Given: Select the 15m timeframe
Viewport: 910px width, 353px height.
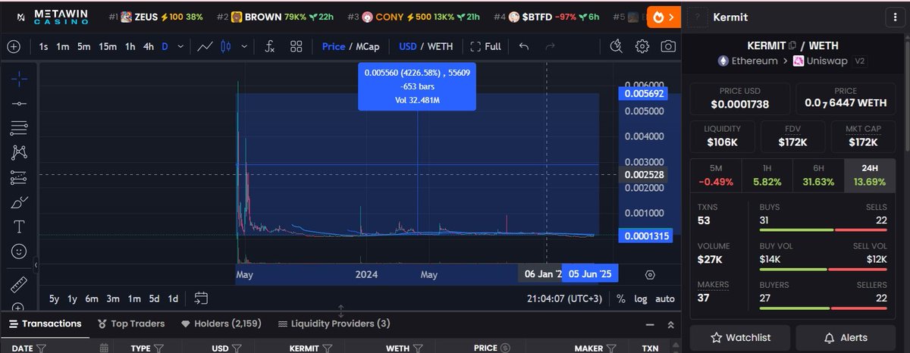Looking at the screenshot, I should click(108, 46).
